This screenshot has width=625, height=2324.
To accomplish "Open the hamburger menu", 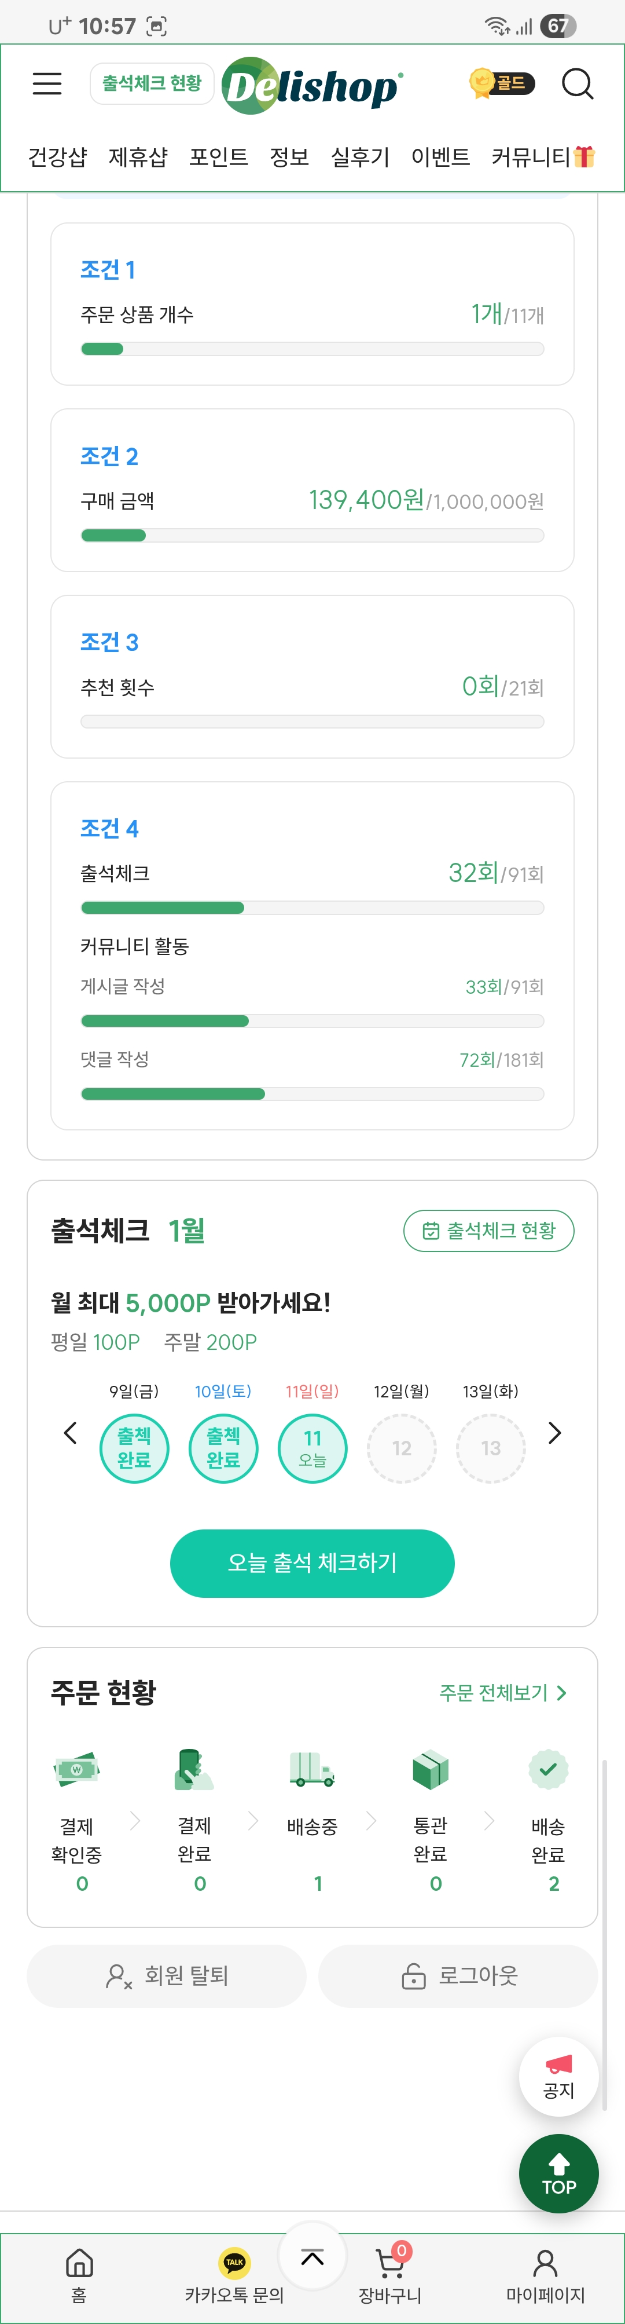I will [47, 84].
